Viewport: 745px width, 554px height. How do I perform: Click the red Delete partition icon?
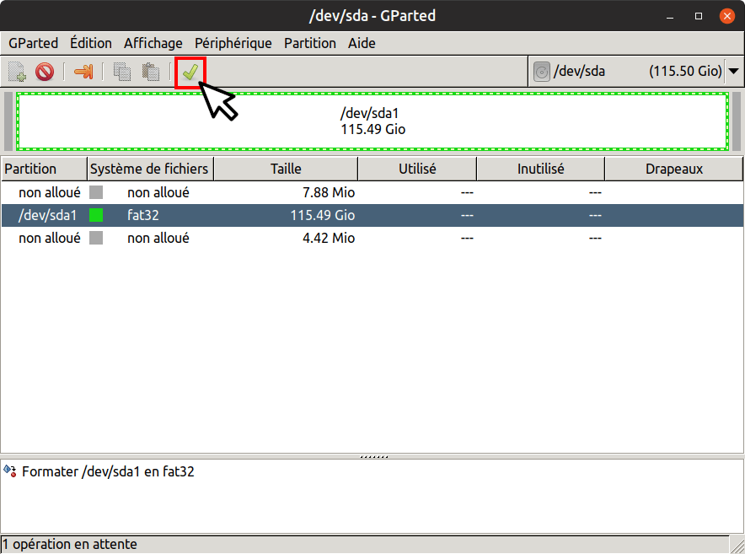[45, 72]
